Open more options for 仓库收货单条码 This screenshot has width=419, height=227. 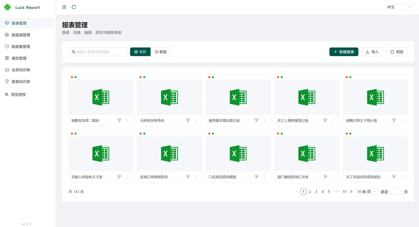pyautogui.click(x=196, y=120)
